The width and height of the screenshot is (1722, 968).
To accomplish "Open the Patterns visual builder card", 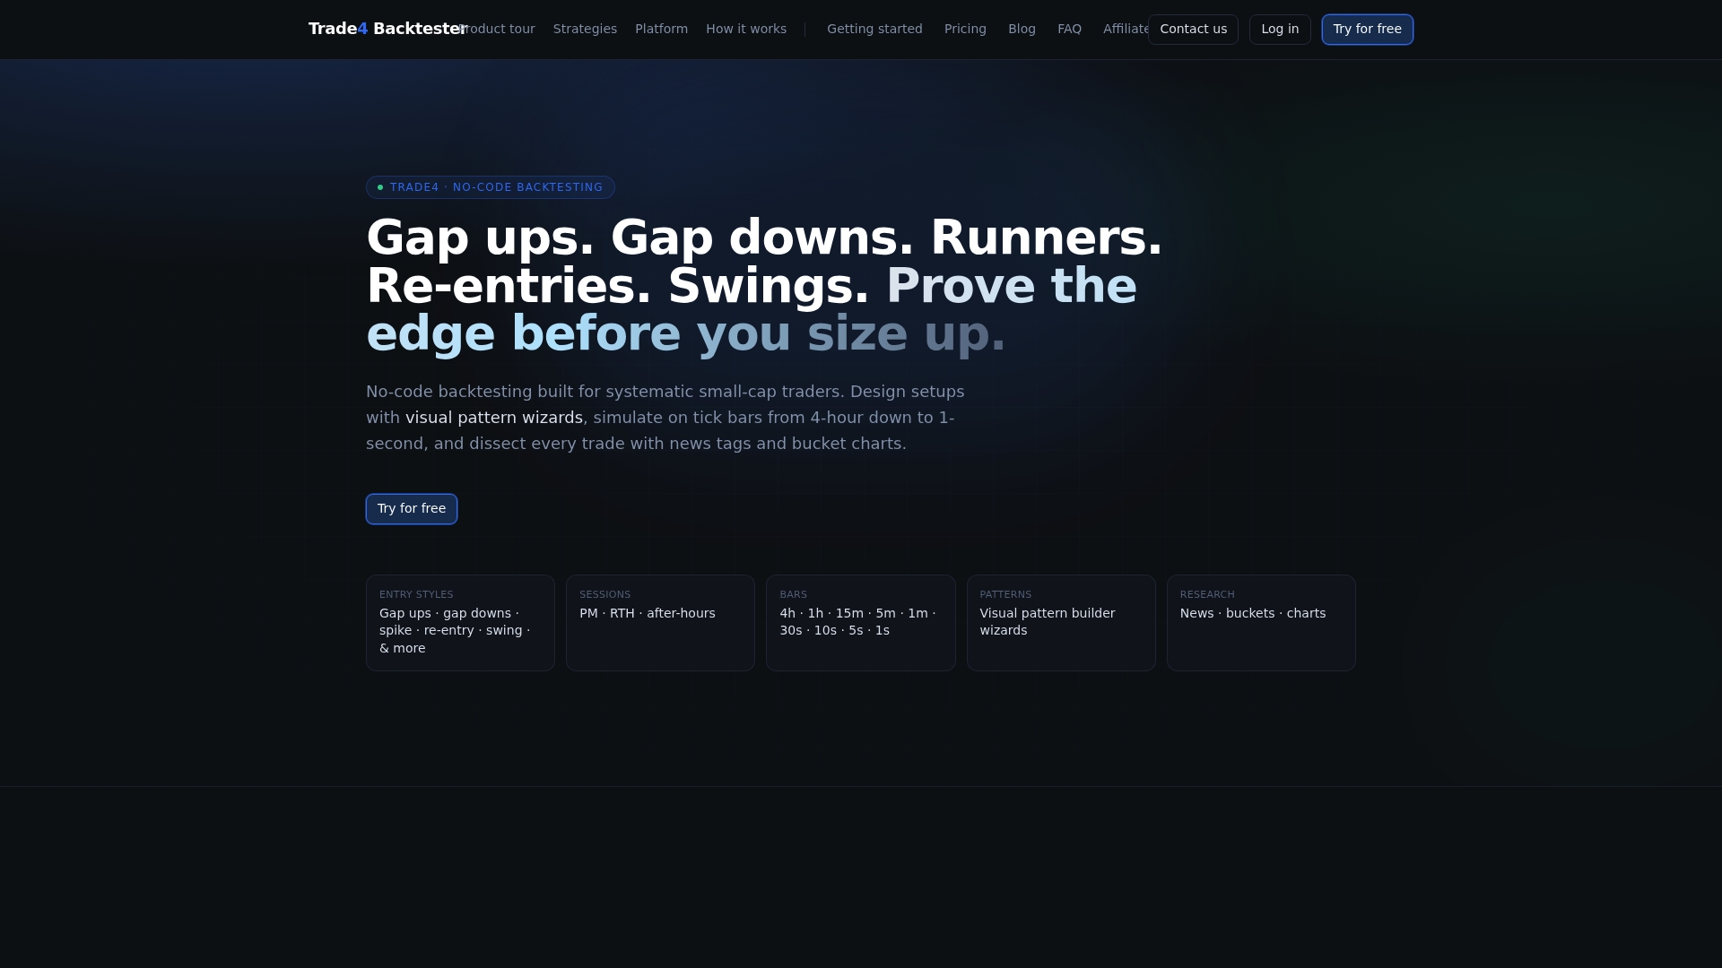I will pos(1061,623).
